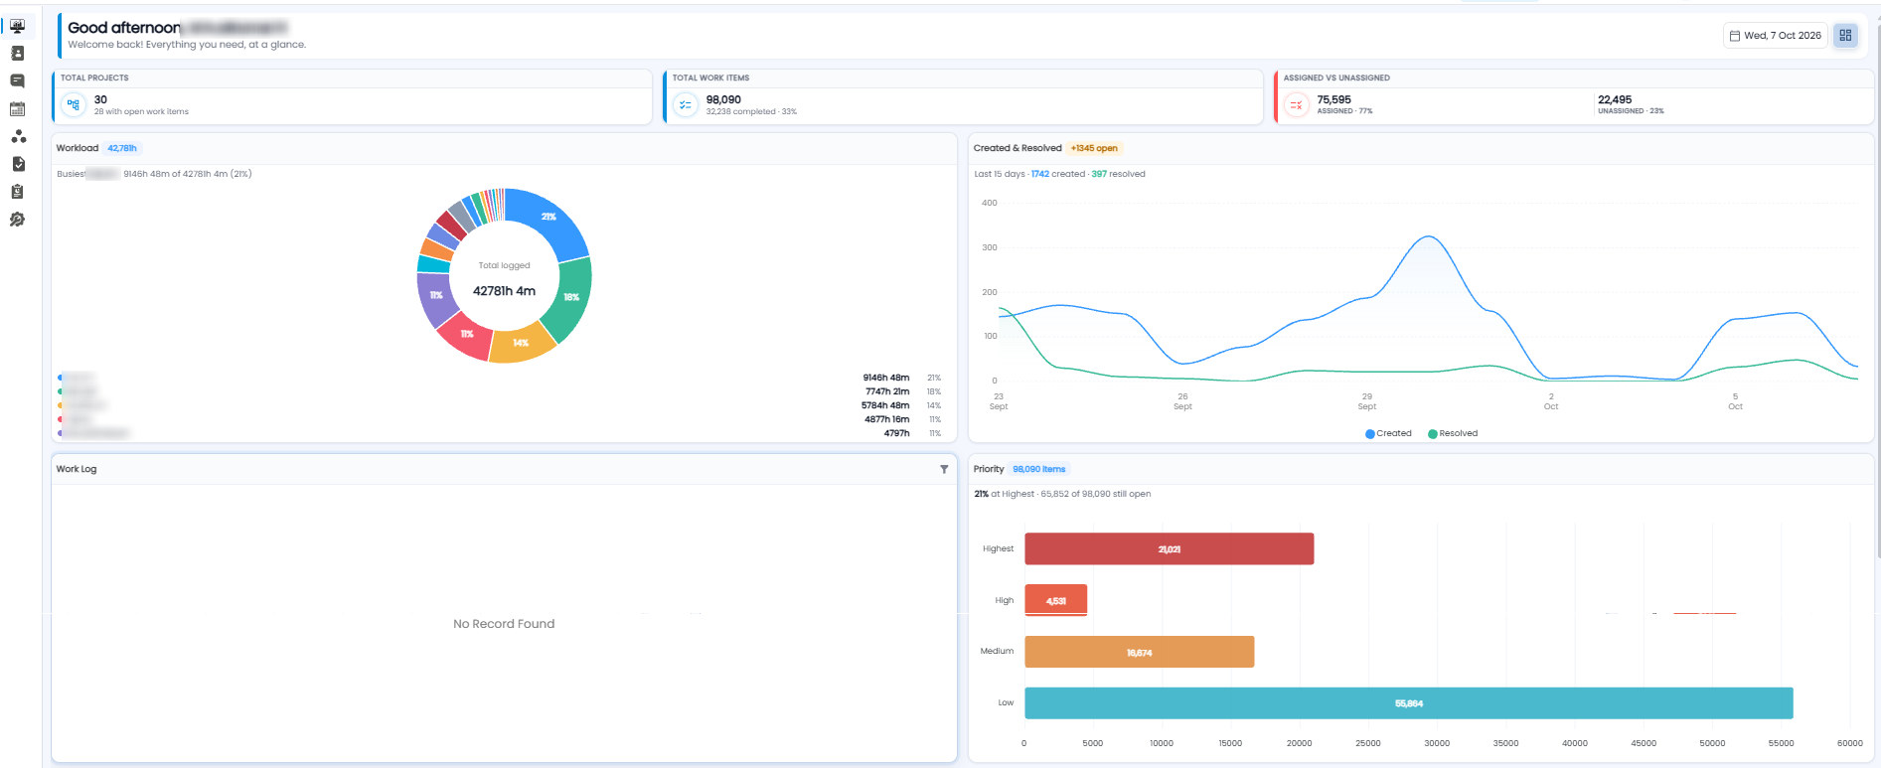Click the Total Work Items checklist icon
The width and height of the screenshot is (1881, 768).
pyautogui.click(x=686, y=104)
